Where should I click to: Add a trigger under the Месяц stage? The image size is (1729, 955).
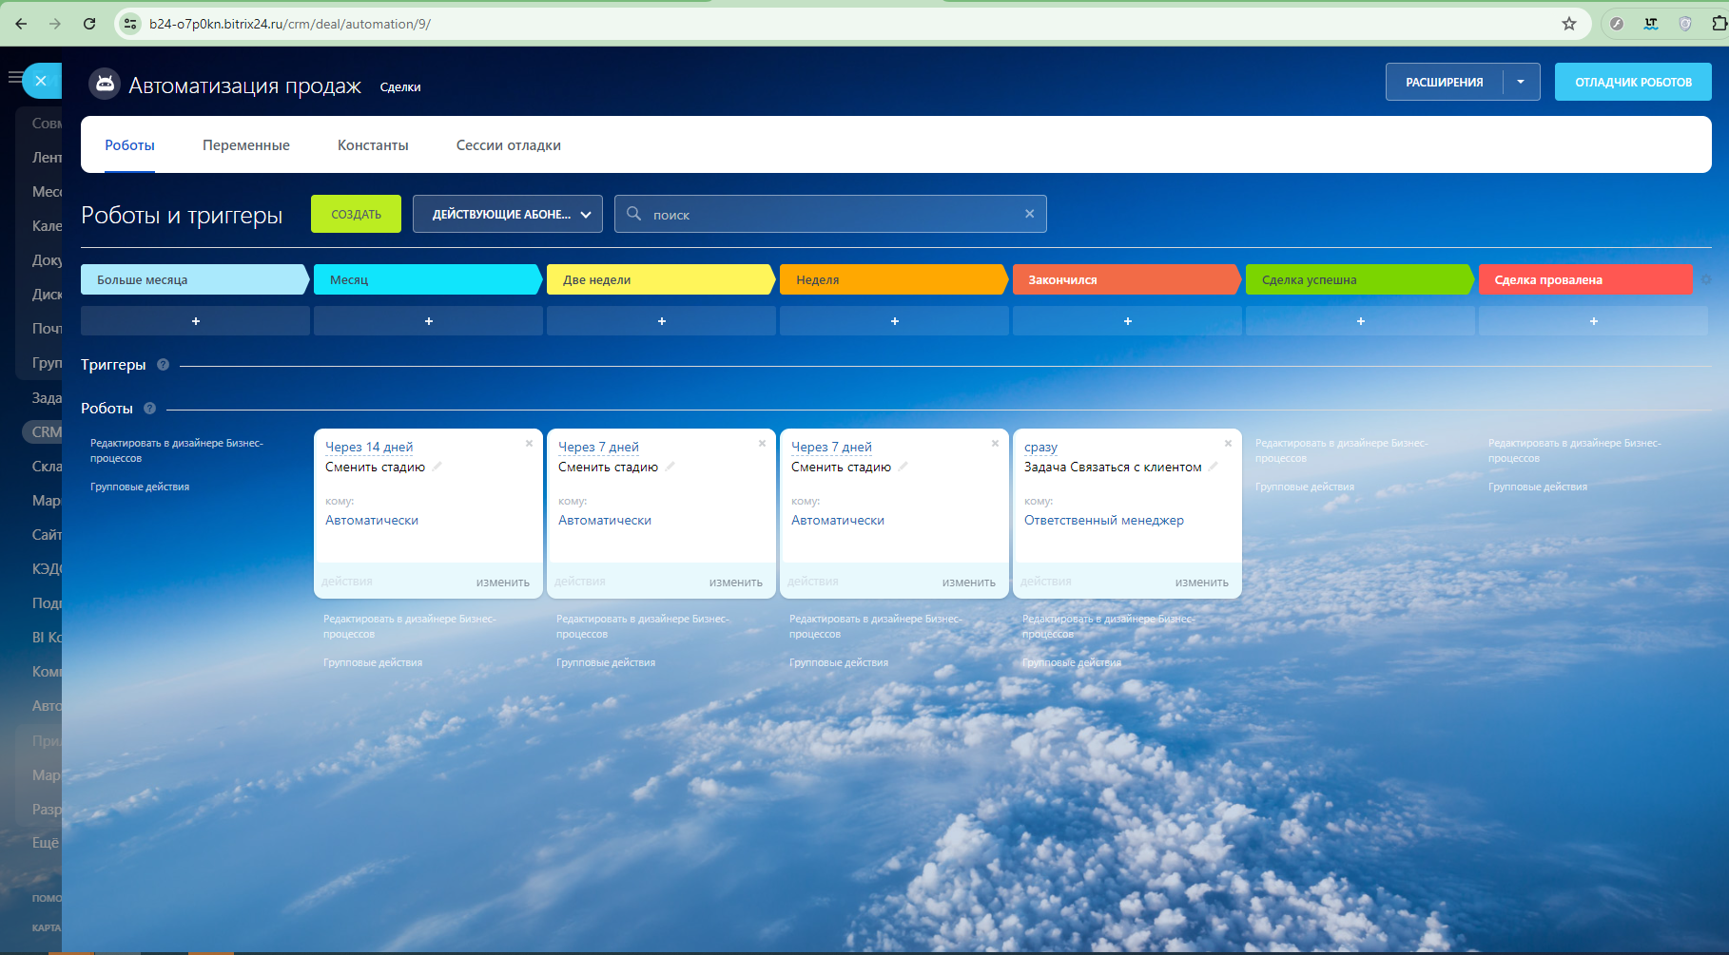coord(428,321)
